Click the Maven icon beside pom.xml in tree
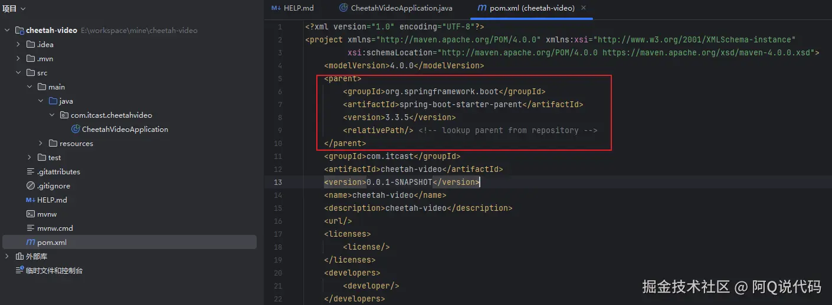This screenshot has width=832, height=305. tap(31, 243)
